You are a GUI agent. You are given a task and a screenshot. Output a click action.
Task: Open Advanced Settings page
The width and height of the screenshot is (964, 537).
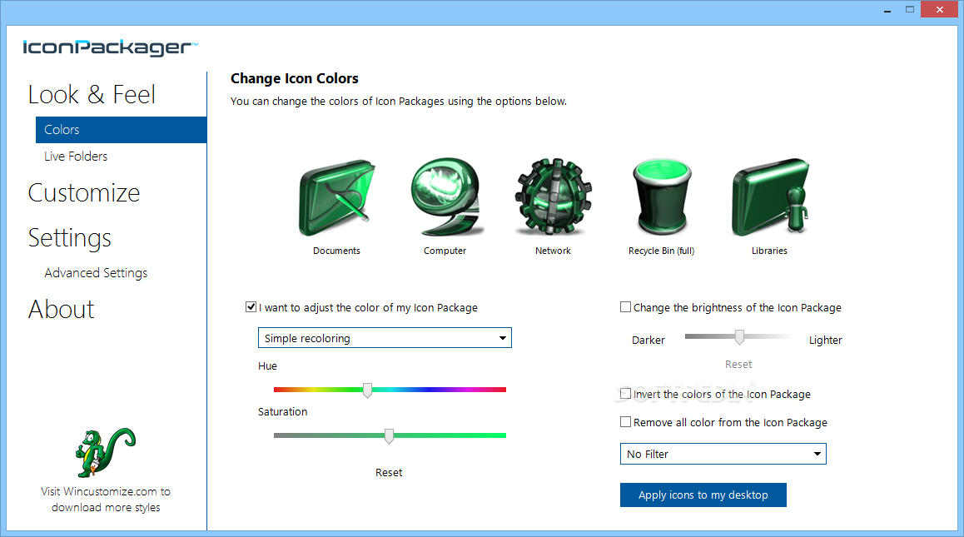pos(96,273)
